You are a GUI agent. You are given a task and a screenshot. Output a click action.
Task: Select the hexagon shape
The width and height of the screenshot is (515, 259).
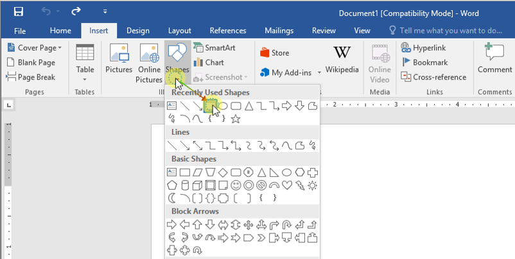(299, 172)
